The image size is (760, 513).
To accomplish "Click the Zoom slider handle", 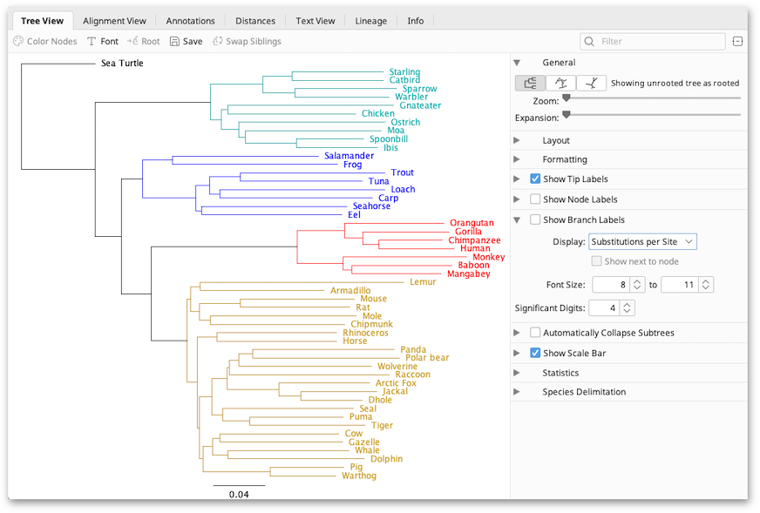I will tap(566, 98).
